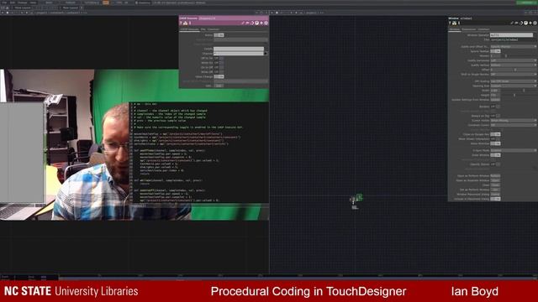Toggle Active in CHOP Execute panel
This screenshot has height=302, width=538.
219,35
